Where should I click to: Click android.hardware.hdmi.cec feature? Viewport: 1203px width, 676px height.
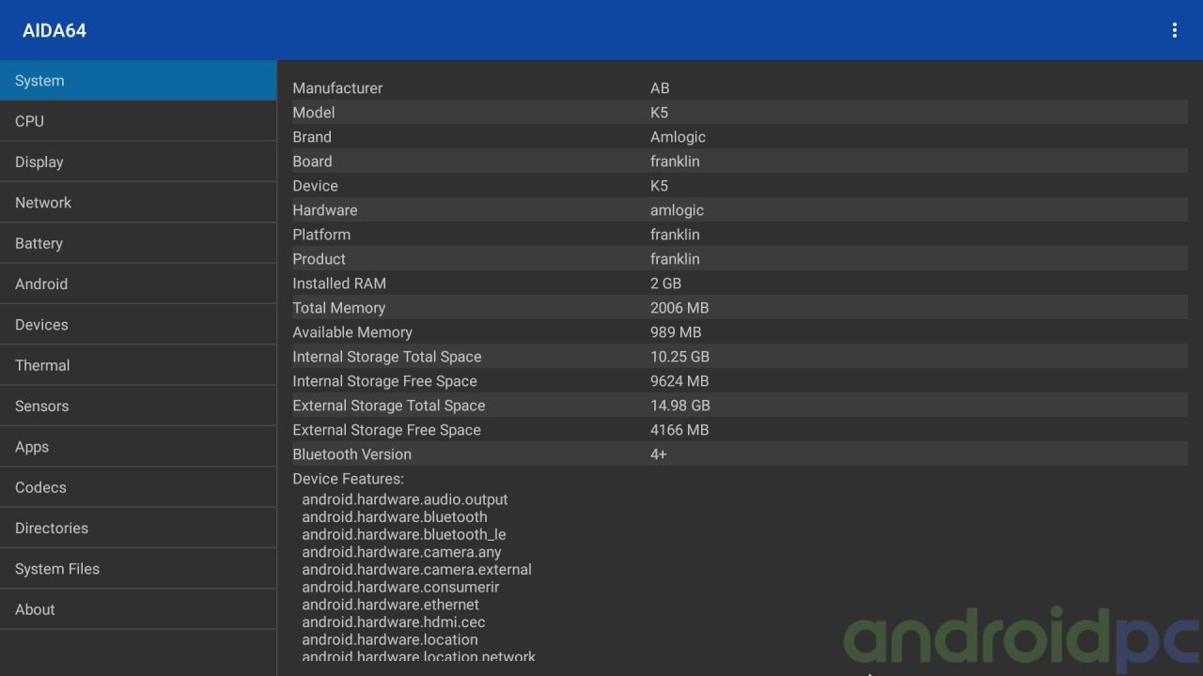[394, 622]
